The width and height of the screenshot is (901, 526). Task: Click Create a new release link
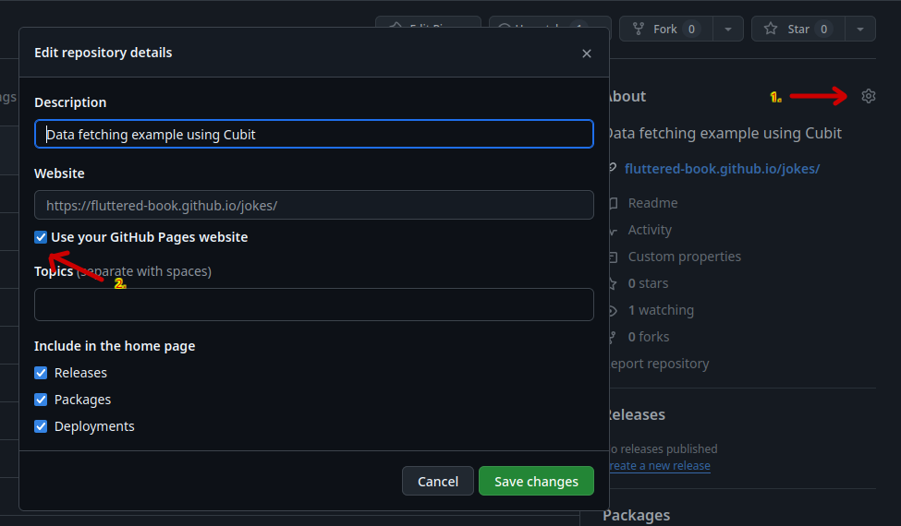pos(660,466)
